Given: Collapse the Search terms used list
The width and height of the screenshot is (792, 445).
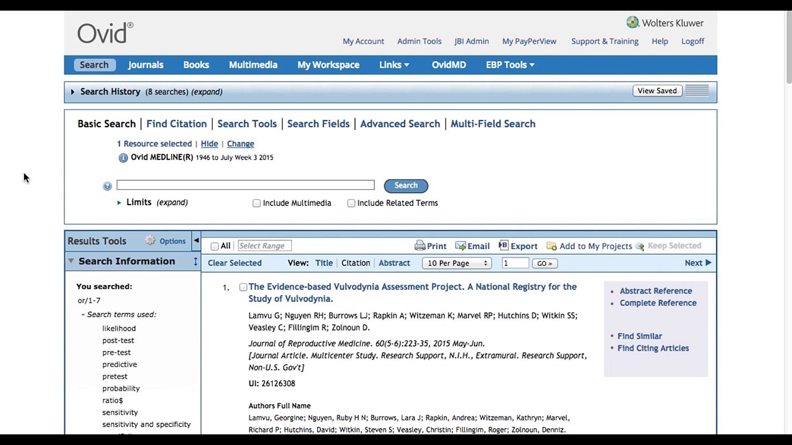Looking at the screenshot, I should coord(83,315).
